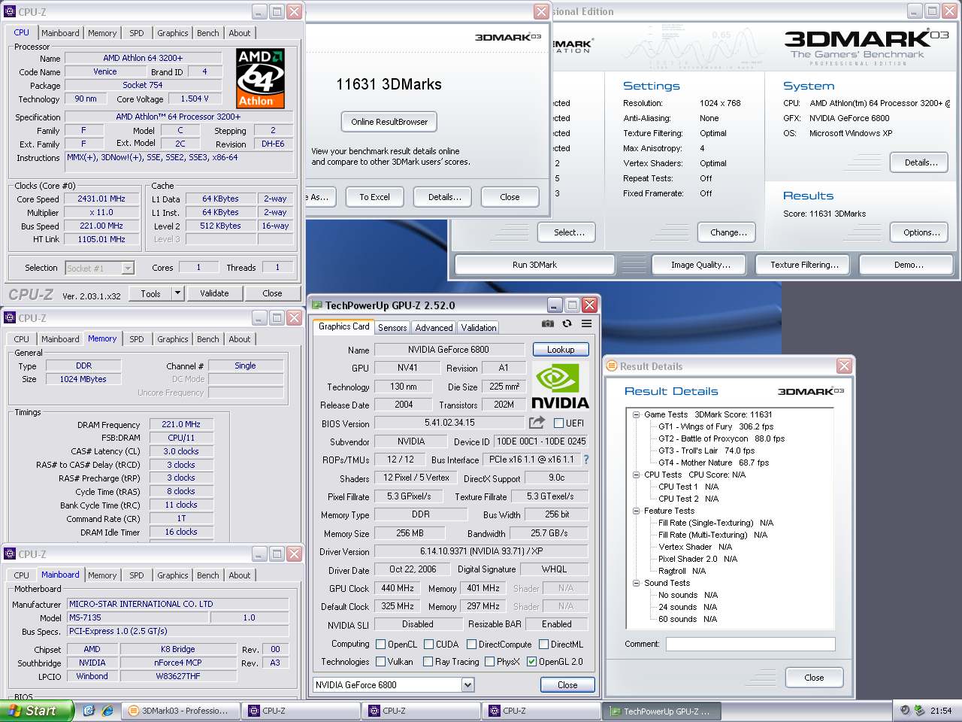Click Close button in the 3DMark score dialog
This screenshot has width=962, height=722.
(510, 197)
